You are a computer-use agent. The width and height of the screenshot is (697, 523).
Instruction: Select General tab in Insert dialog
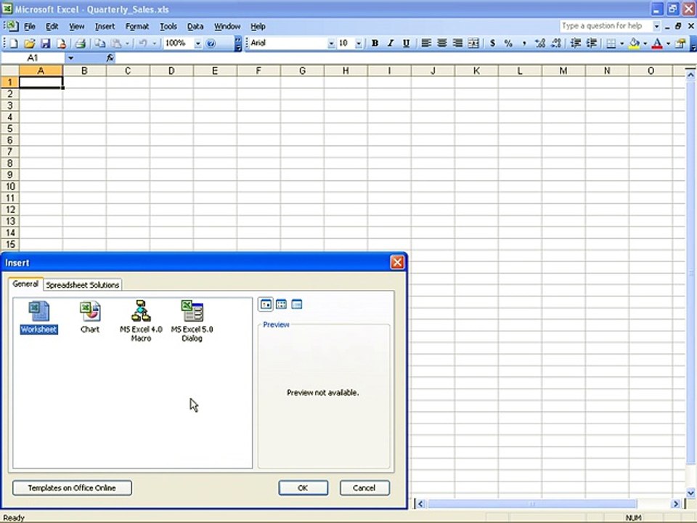[x=25, y=284]
